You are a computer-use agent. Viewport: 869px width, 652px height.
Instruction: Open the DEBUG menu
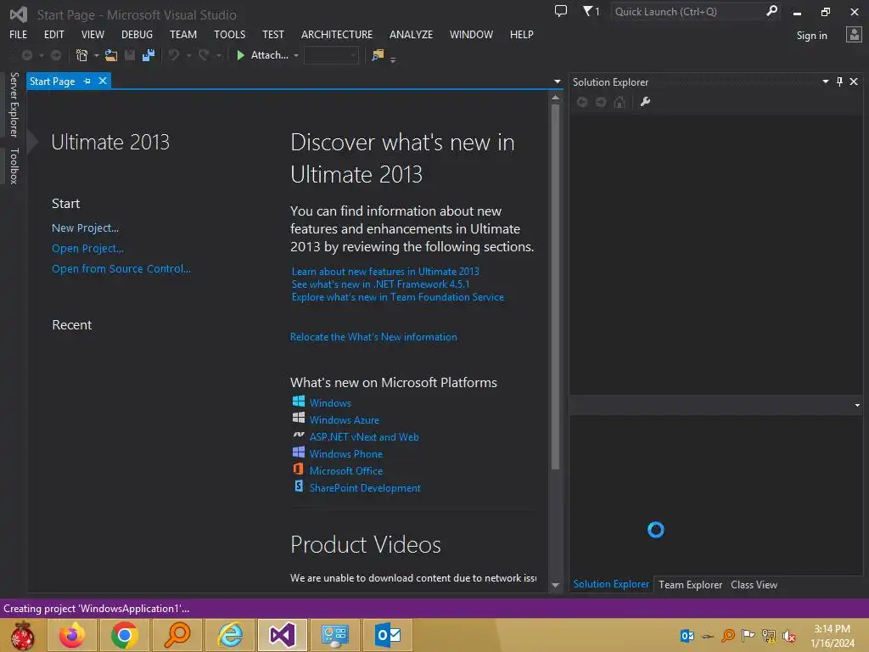click(137, 34)
